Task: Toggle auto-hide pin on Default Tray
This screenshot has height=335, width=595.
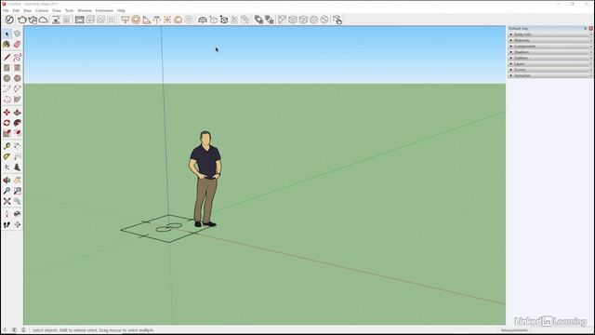Action: pos(586,29)
